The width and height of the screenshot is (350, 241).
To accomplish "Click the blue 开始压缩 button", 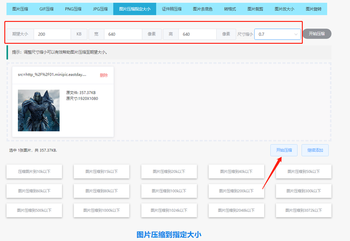I will click(x=284, y=150).
